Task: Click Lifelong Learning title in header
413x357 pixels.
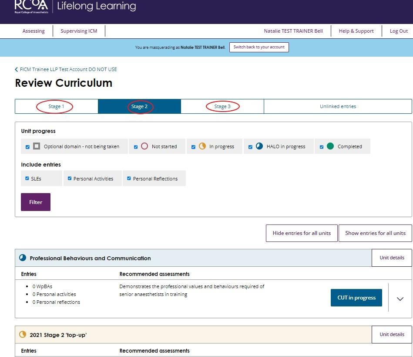Action: coord(97,6)
